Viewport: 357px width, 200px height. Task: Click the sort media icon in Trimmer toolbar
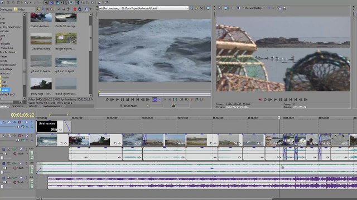click(x=191, y=8)
